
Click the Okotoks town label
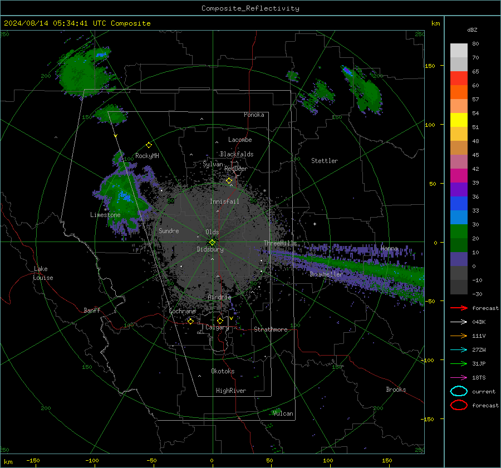coord(223,371)
